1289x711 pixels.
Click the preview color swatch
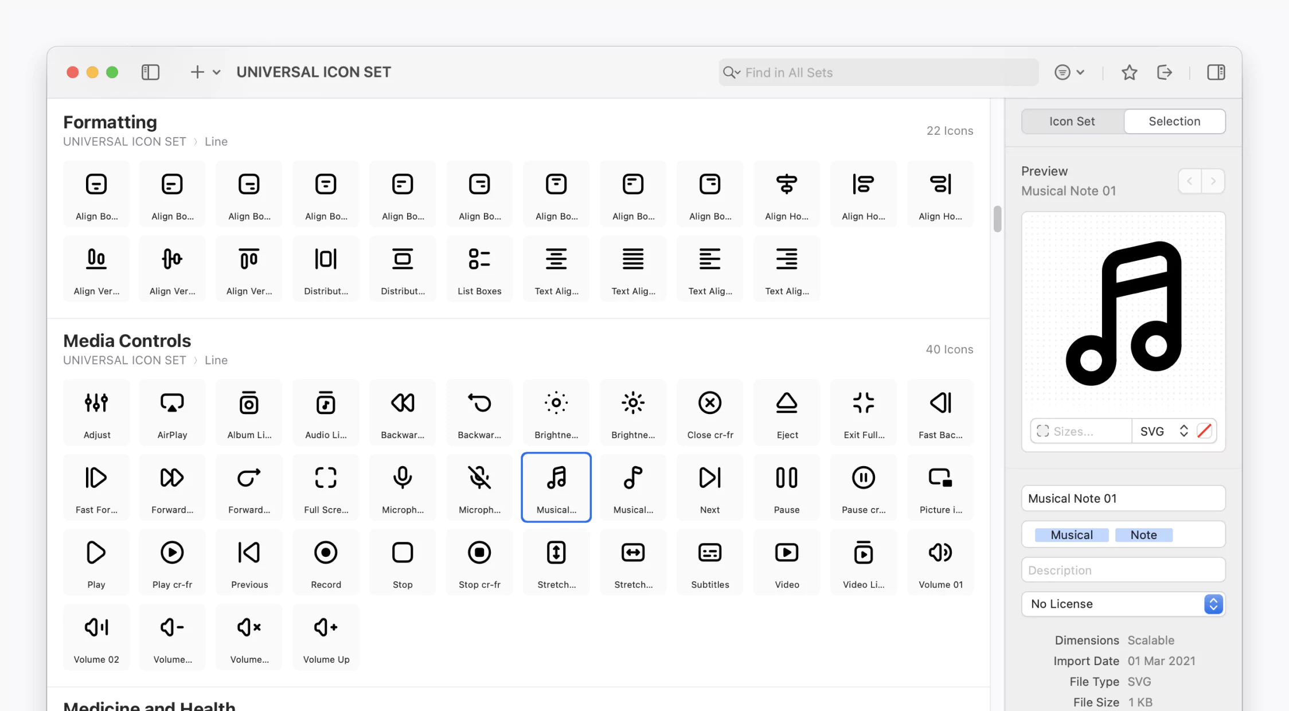[1205, 431]
